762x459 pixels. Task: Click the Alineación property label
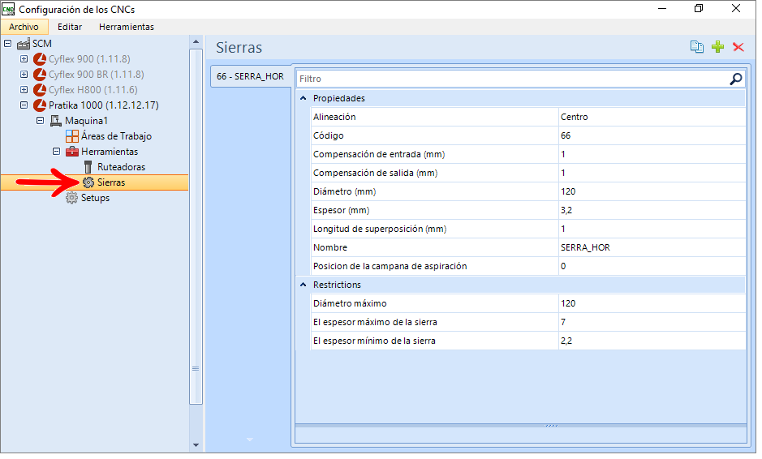(x=334, y=117)
